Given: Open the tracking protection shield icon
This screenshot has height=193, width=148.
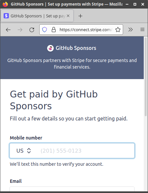Looking at the screenshot, I should 45,30.
